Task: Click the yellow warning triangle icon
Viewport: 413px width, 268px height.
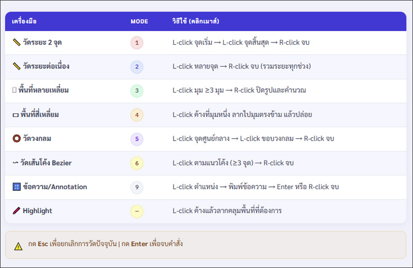Action: [x=18, y=246]
